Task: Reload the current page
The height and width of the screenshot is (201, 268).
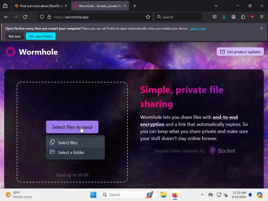Action: 25,17
